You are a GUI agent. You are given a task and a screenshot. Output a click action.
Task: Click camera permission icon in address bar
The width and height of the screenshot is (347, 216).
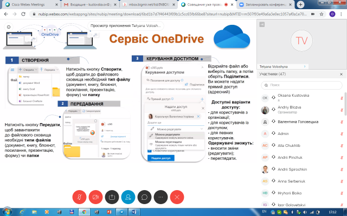313,14
